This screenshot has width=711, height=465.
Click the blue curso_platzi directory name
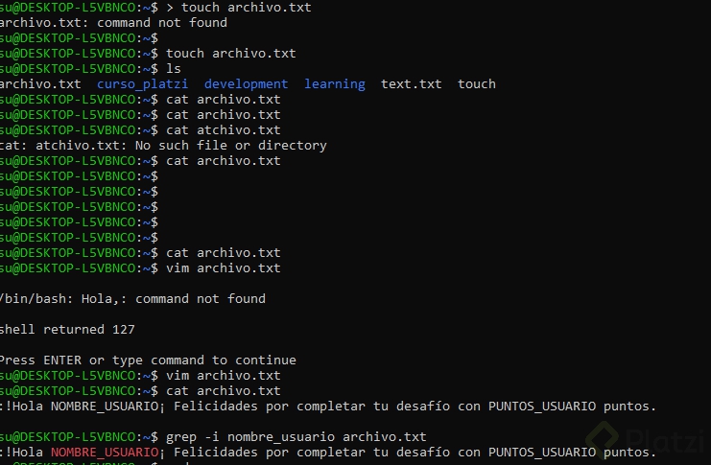(142, 84)
